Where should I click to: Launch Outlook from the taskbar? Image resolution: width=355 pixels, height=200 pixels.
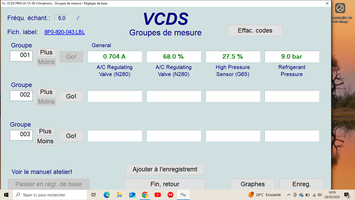(132, 195)
